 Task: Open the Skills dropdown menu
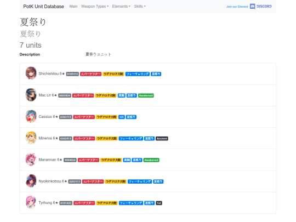pos(140,7)
